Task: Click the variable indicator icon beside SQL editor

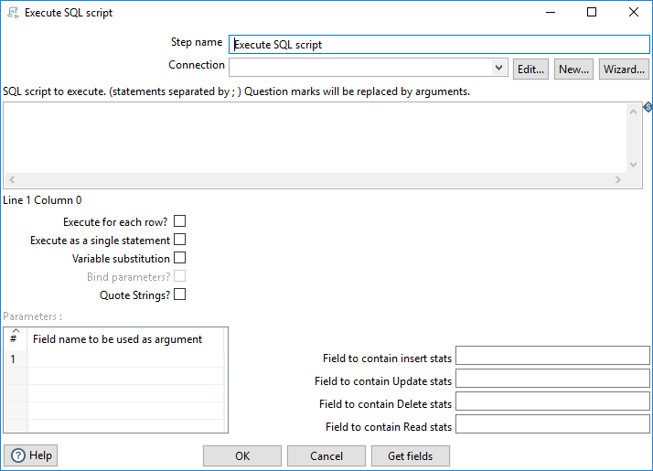Action: (x=648, y=108)
